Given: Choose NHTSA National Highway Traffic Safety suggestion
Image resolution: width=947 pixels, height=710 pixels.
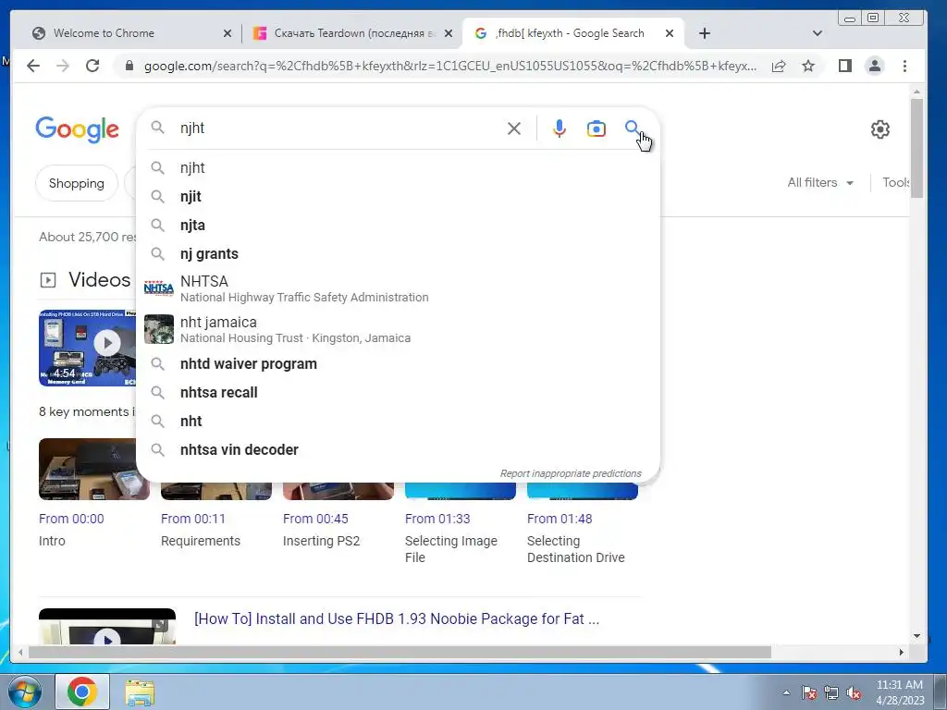Looking at the screenshot, I should [398, 288].
